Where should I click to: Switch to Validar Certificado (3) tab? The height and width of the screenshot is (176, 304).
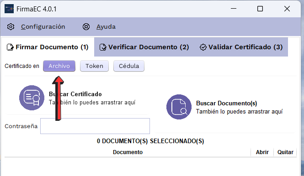241,47
